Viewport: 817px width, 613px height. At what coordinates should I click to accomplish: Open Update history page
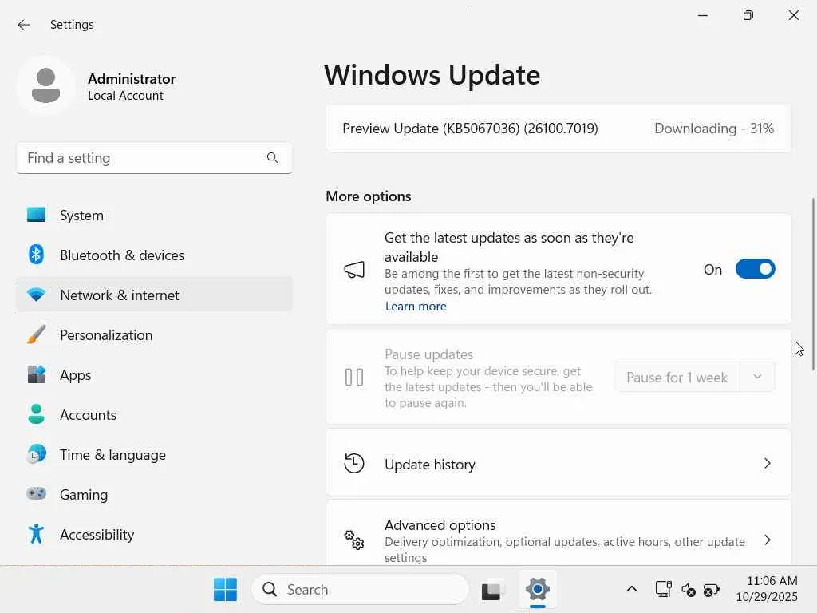click(558, 464)
